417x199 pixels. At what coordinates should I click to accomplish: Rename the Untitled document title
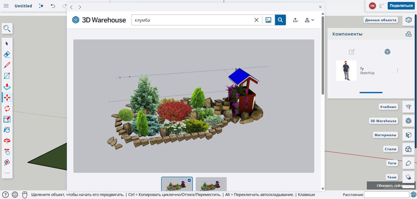coord(23,6)
